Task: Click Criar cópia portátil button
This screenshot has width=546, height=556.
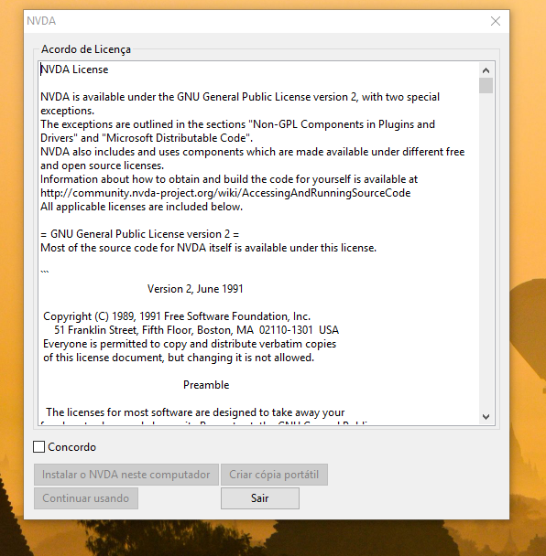Action: tap(274, 475)
